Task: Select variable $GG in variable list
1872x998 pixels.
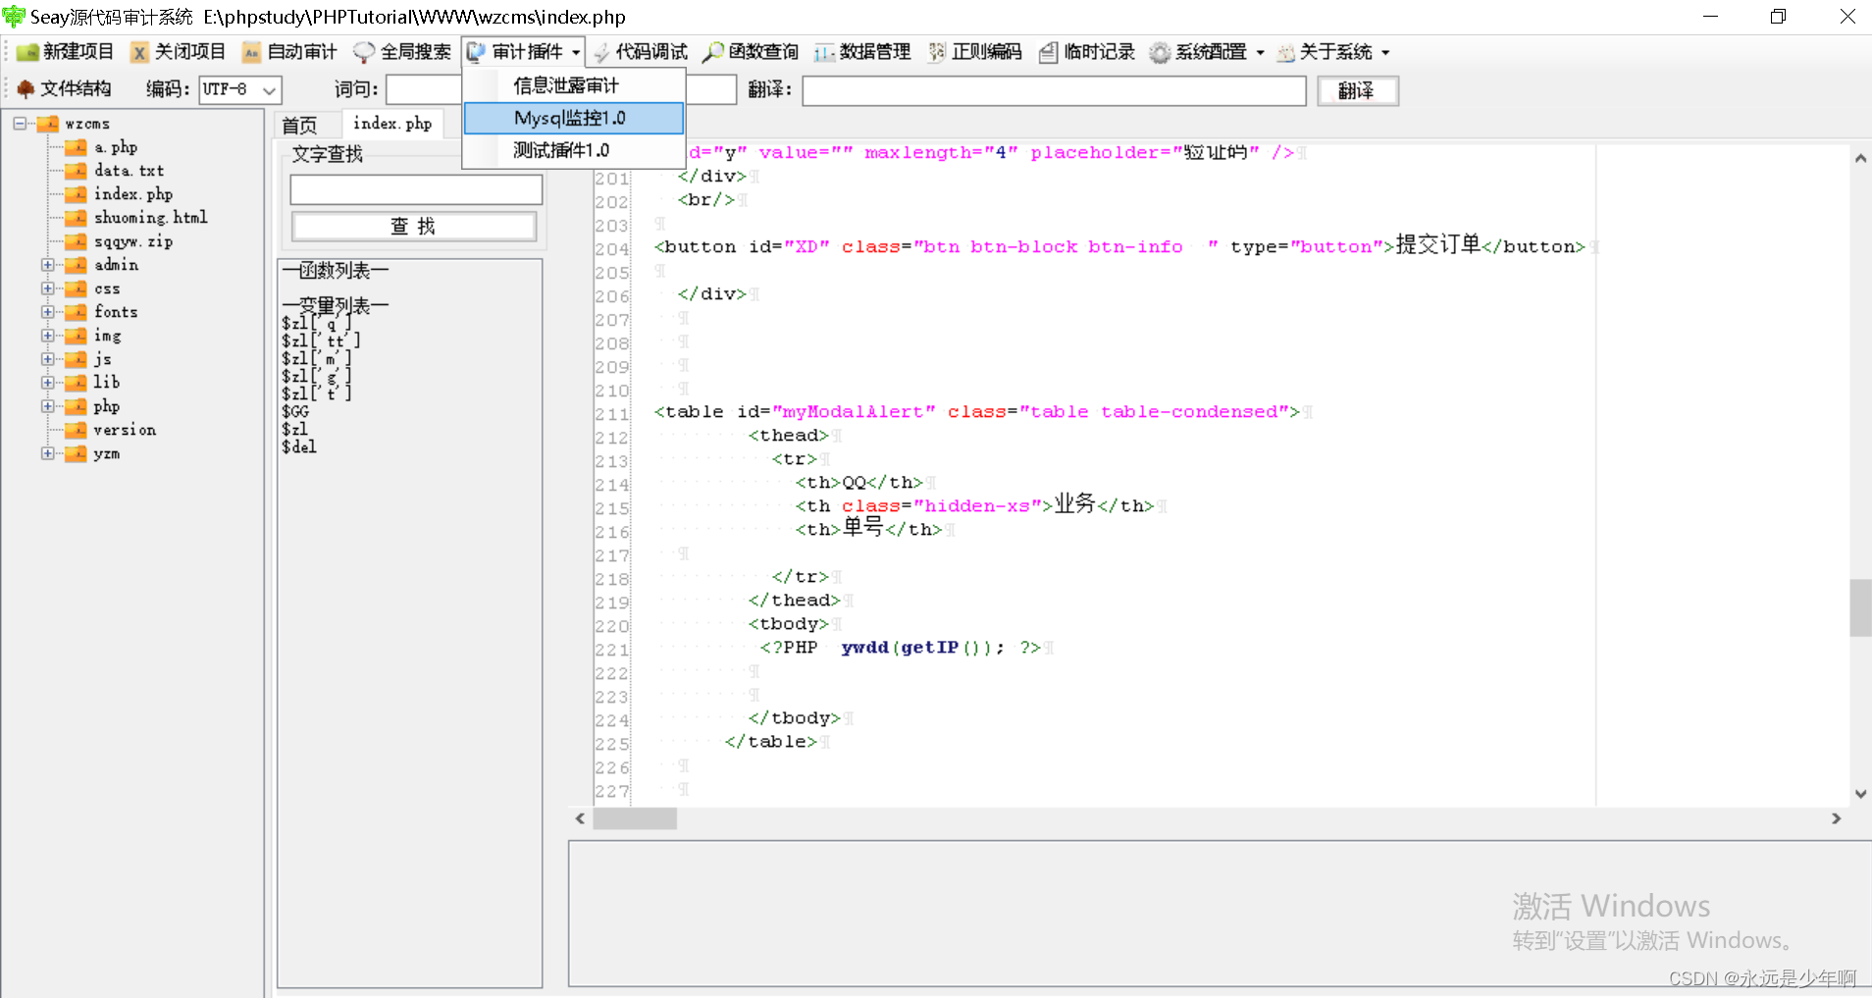Action: point(295,412)
